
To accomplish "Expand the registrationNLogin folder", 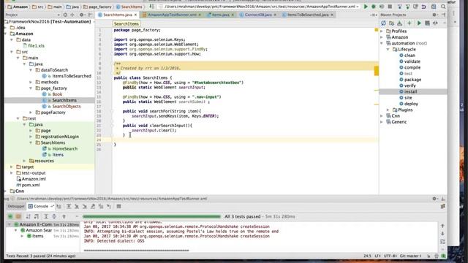I will 31,137.
